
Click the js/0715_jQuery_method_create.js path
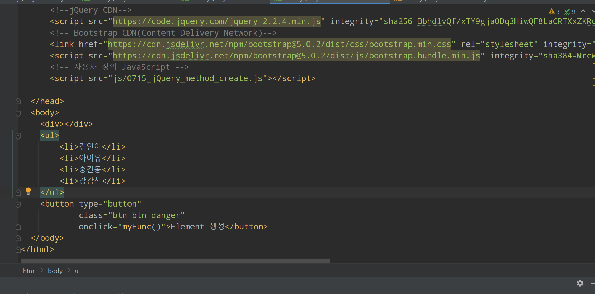tap(188, 78)
